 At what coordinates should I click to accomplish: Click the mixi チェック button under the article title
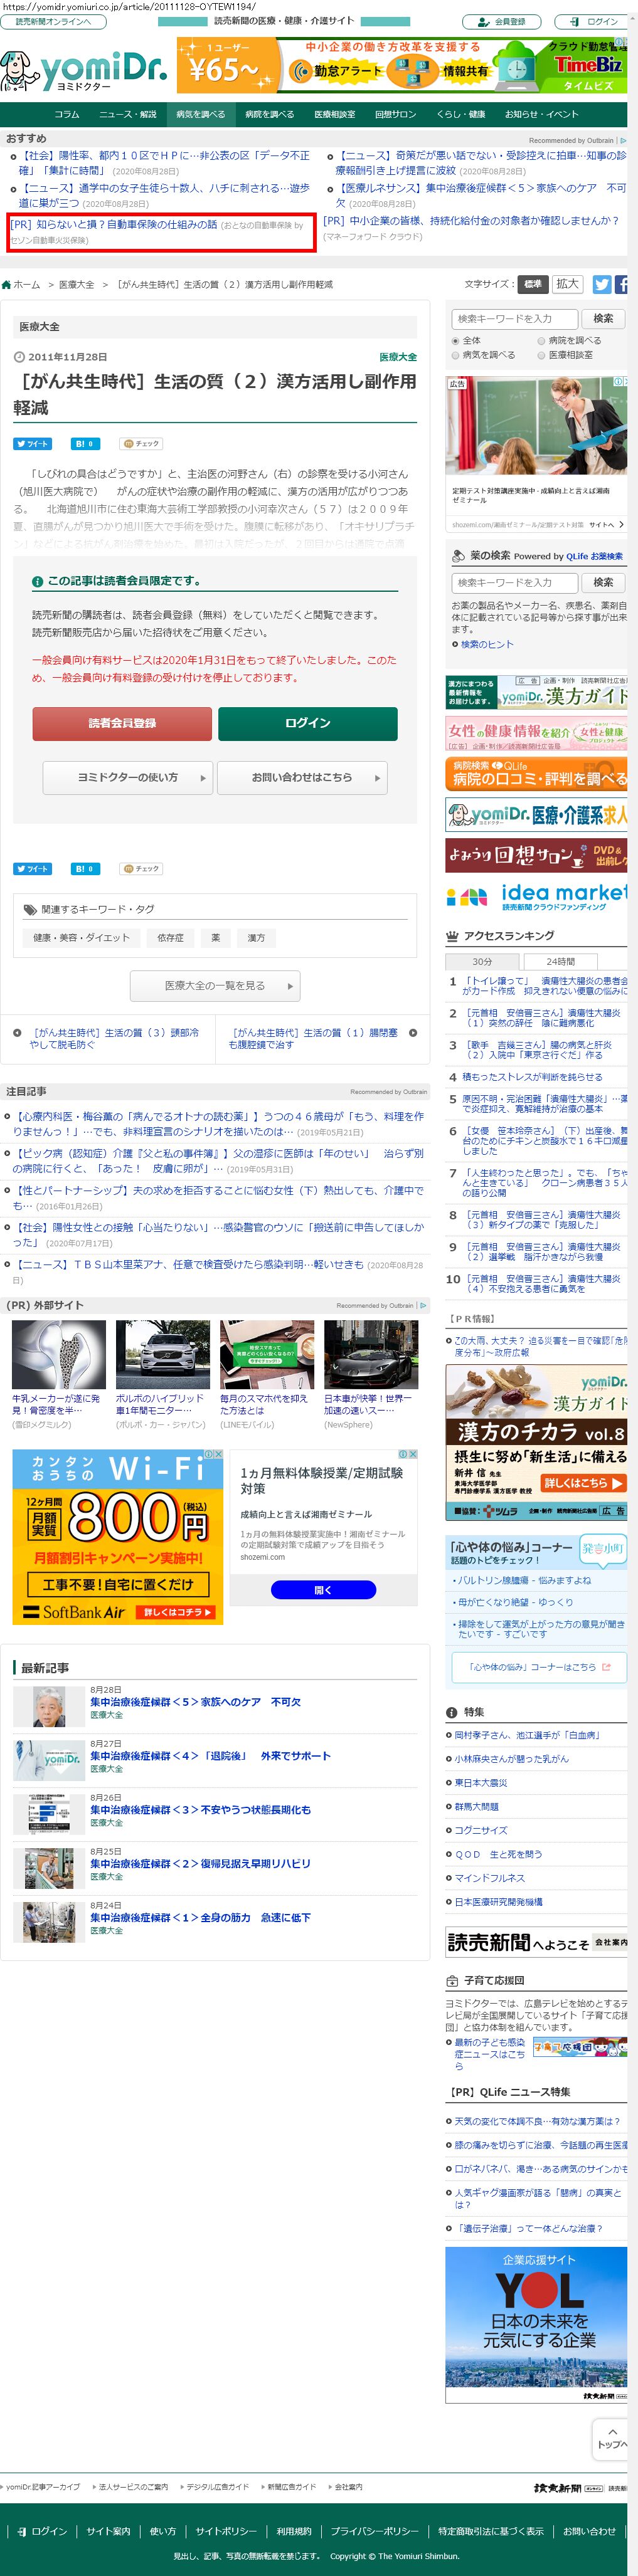coord(141,443)
